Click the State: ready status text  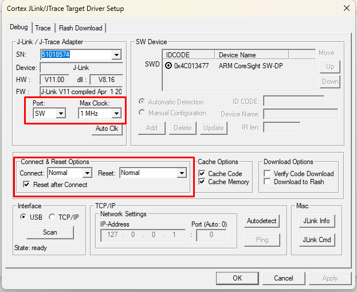pyautogui.click(x=30, y=248)
